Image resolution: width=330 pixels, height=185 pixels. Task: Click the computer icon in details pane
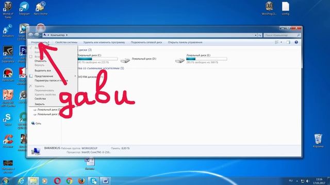[36, 151]
